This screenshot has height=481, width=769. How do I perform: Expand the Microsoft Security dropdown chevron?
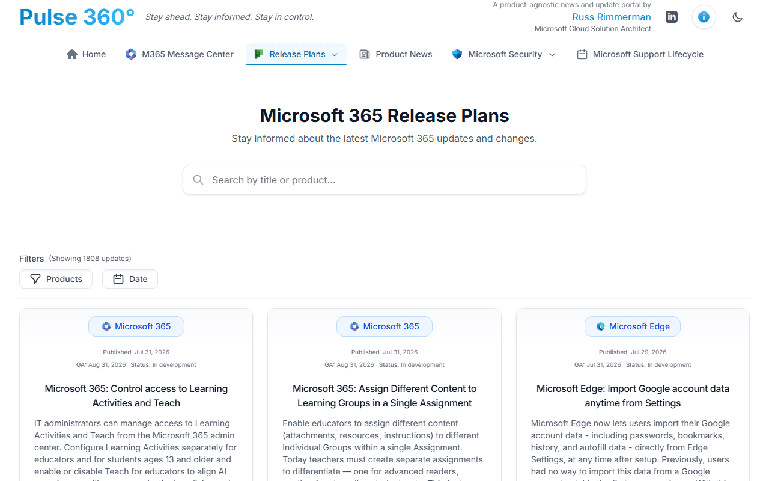(x=552, y=55)
